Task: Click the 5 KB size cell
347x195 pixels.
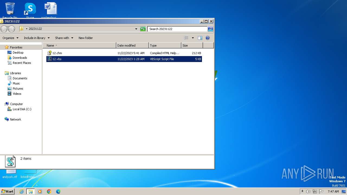Action: tap(198, 59)
